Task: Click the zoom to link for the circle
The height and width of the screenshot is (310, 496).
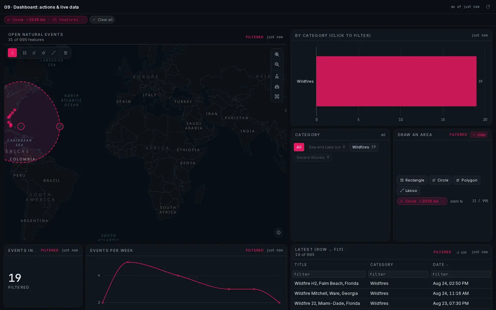Action: (456, 201)
